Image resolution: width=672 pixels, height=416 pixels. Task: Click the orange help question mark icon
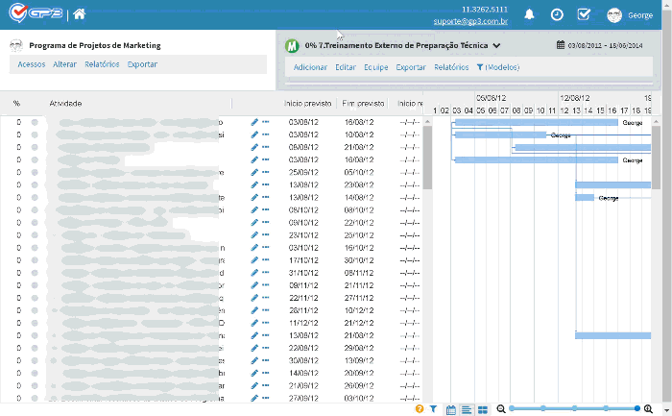coord(420,409)
